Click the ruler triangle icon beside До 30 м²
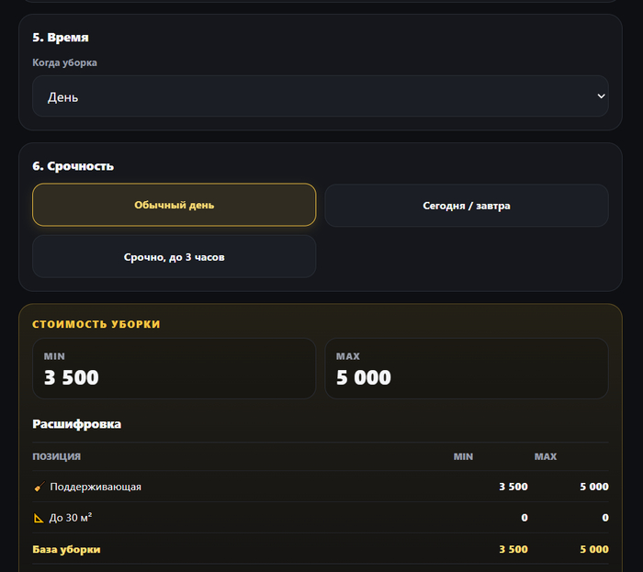The width and height of the screenshot is (643, 572). 39,518
